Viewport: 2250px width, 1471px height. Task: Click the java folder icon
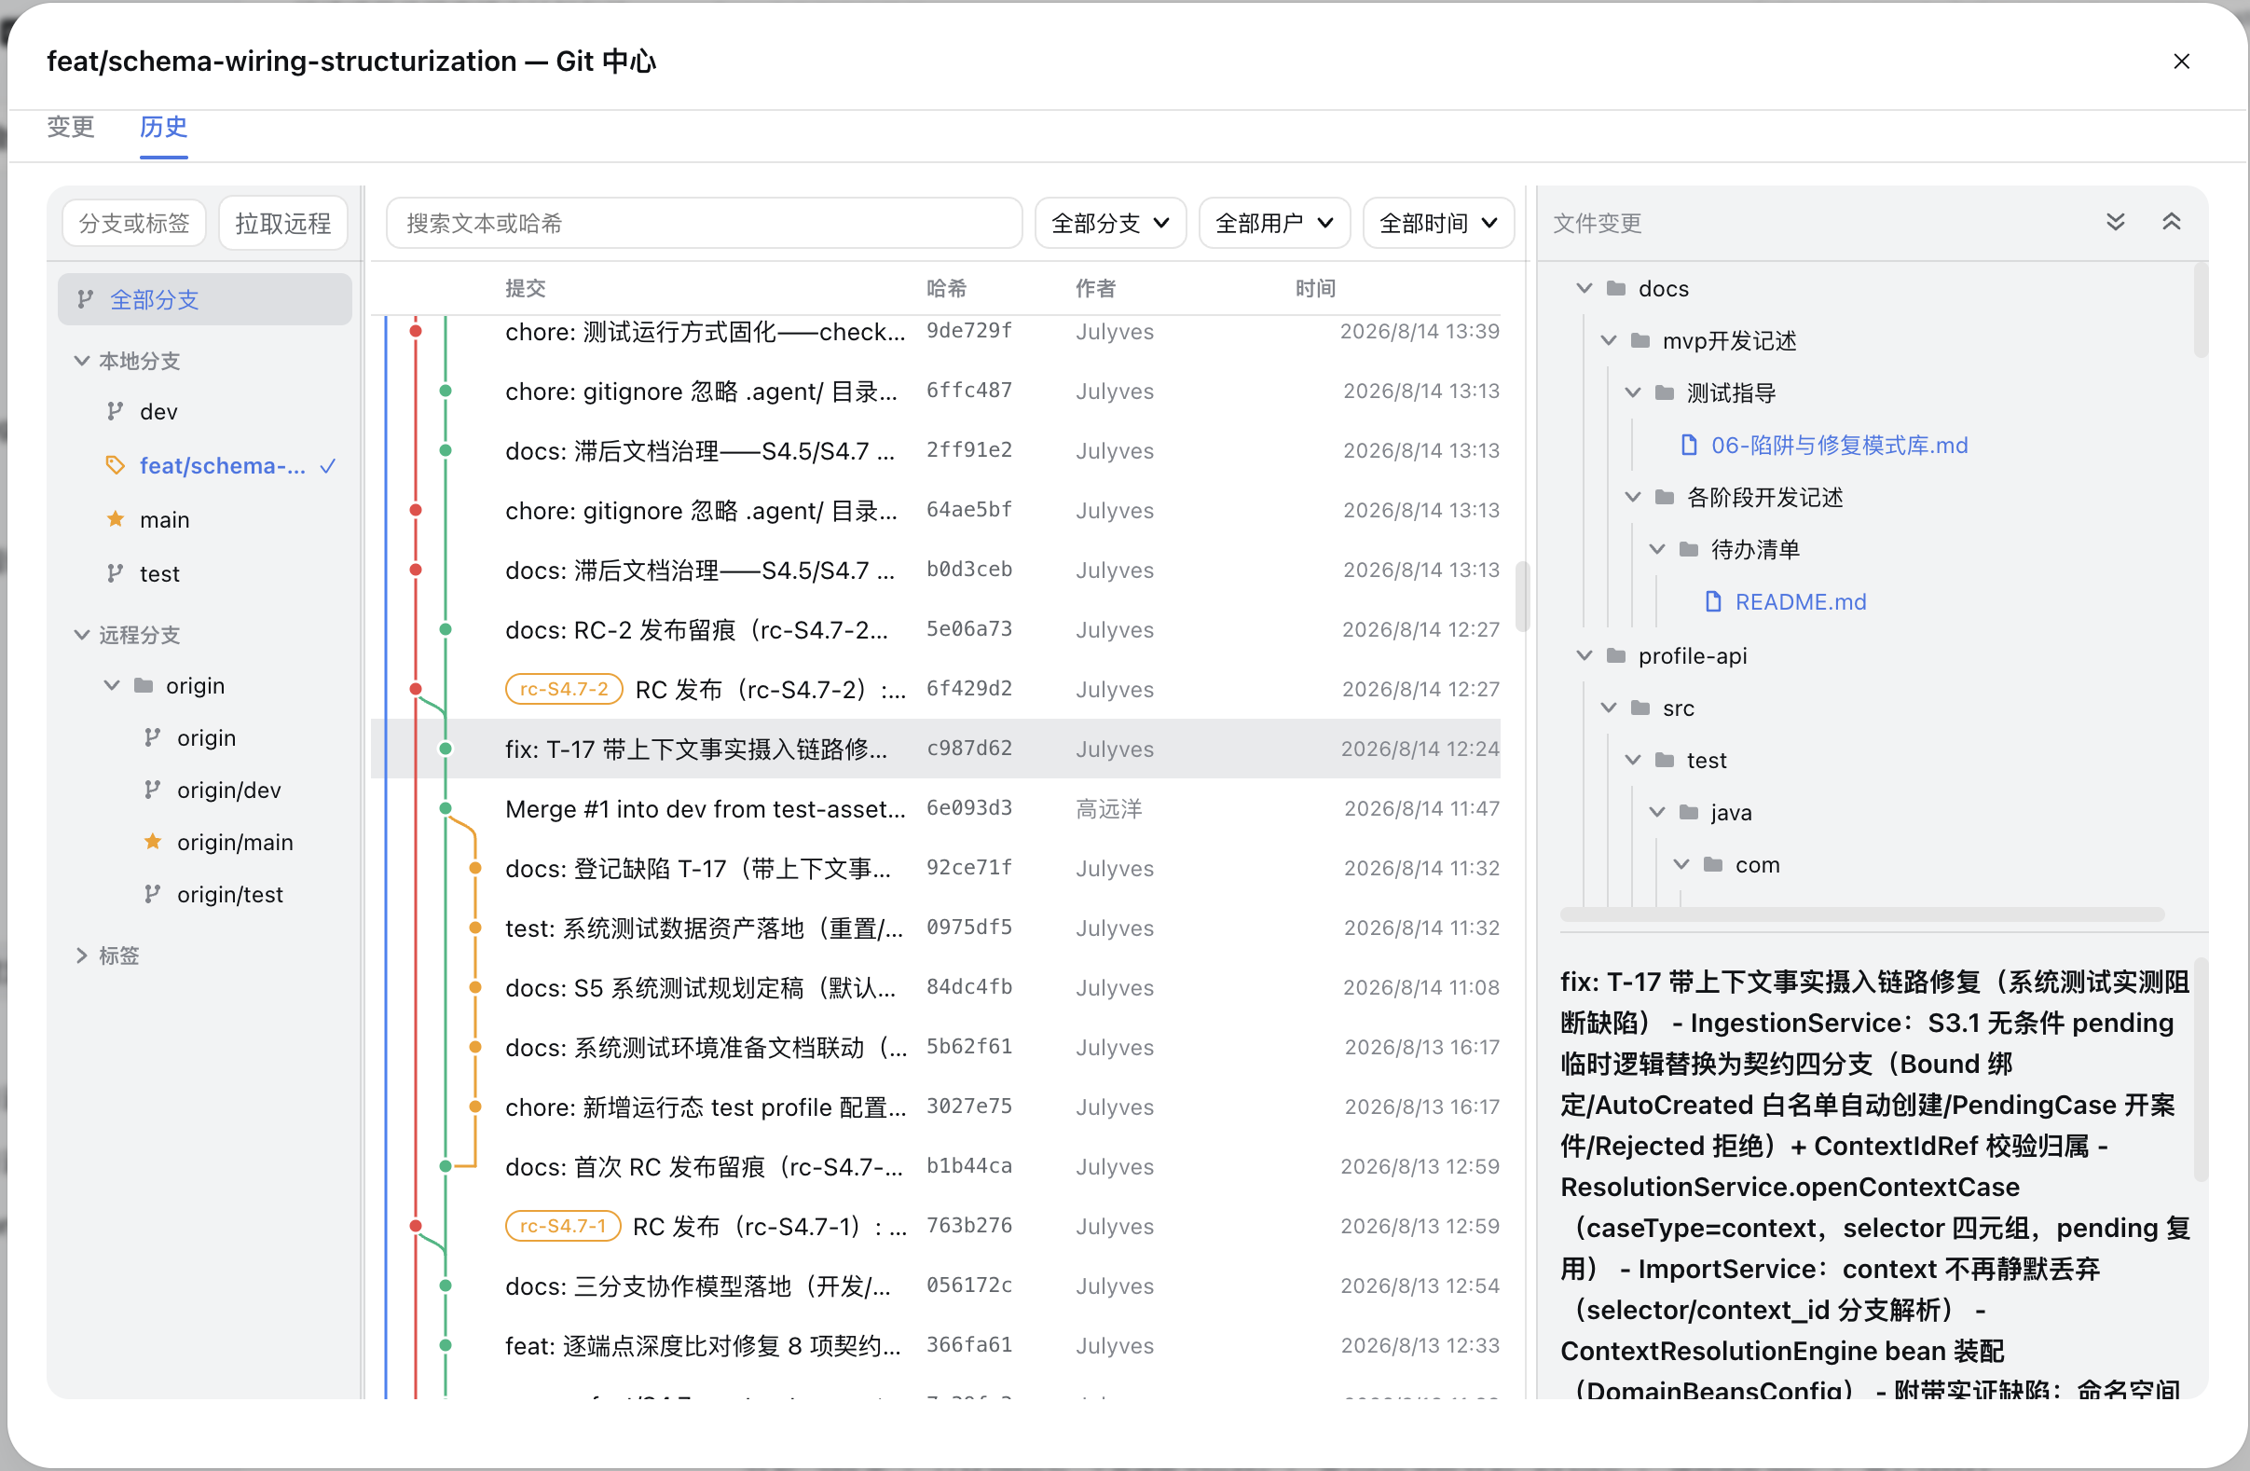click(1689, 812)
